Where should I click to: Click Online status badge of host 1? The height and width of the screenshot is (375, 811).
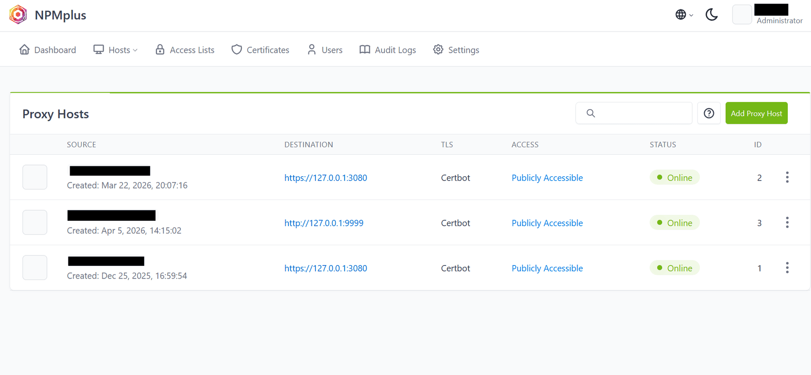point(675,268)
